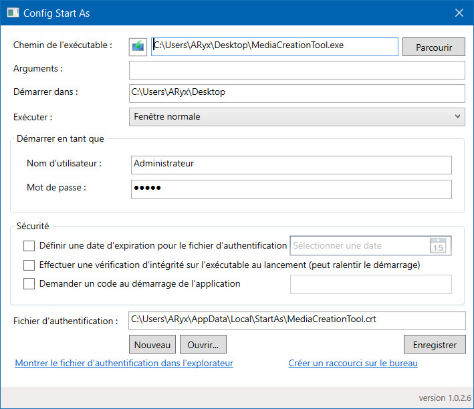Toggle integrity verification on executable launch
474x409 pixels.
tap(29, 265)
